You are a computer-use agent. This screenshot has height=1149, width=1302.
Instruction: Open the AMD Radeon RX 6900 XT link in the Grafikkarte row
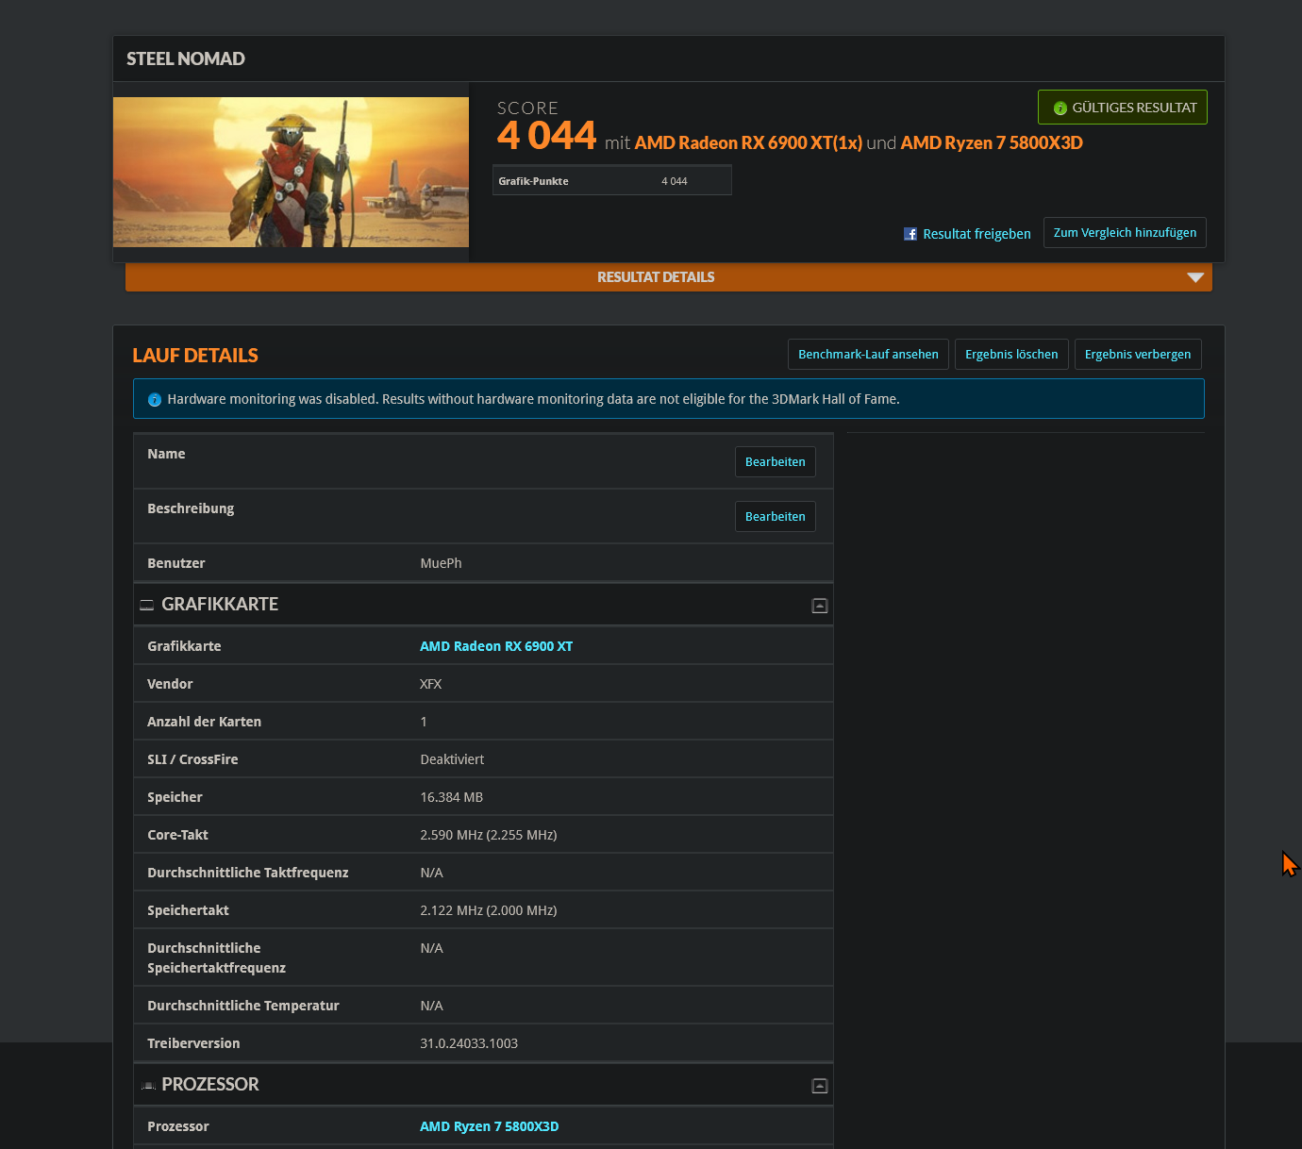(x=496, y=646)
